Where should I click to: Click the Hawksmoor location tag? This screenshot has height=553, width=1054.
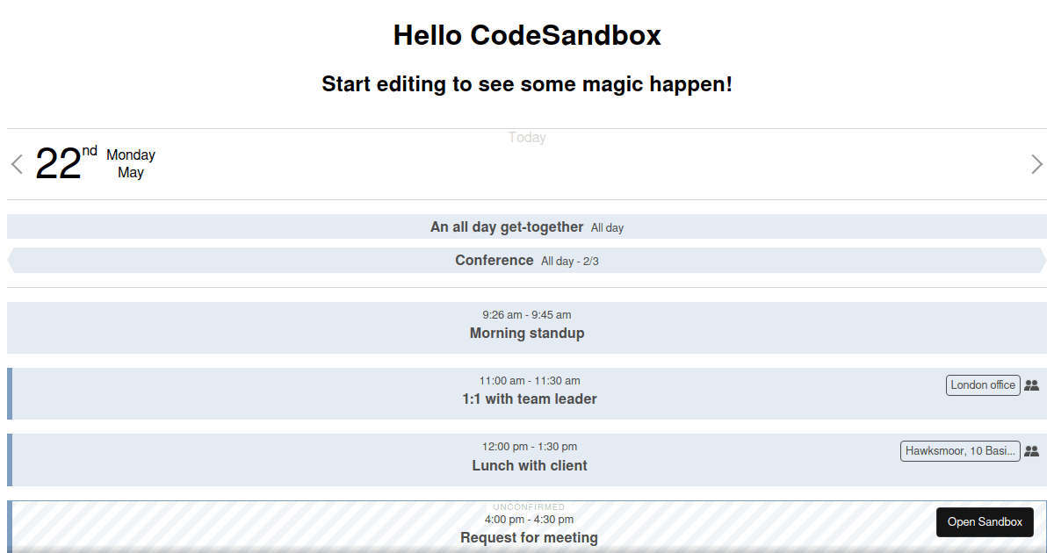[x=960, y=450]
